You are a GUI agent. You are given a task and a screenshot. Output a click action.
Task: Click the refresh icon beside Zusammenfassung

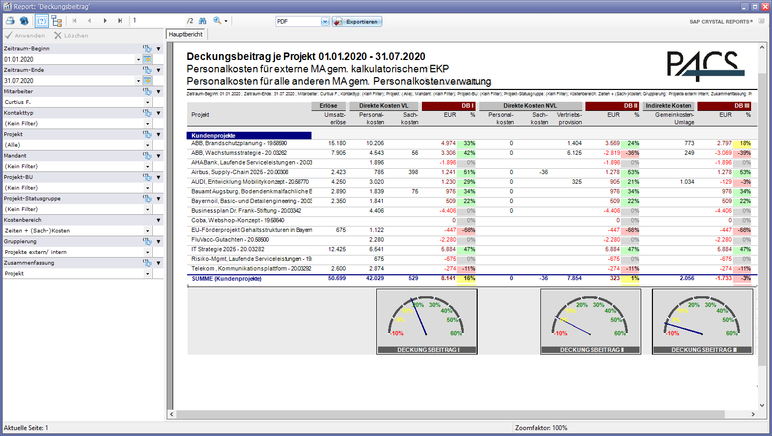click(147, 262)
